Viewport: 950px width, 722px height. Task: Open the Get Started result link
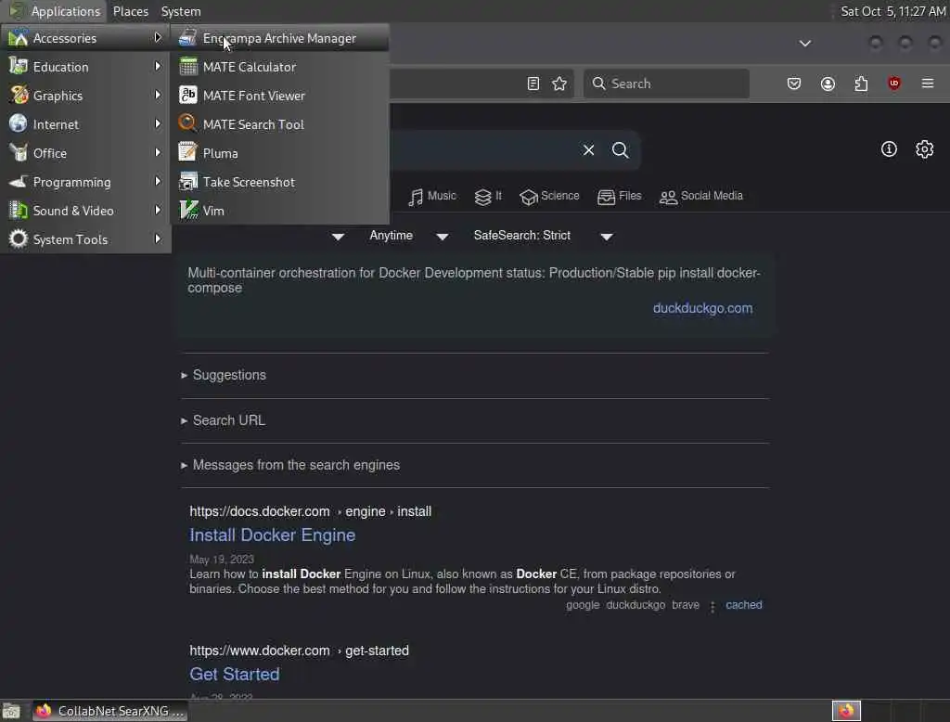[x=235, y=674]
